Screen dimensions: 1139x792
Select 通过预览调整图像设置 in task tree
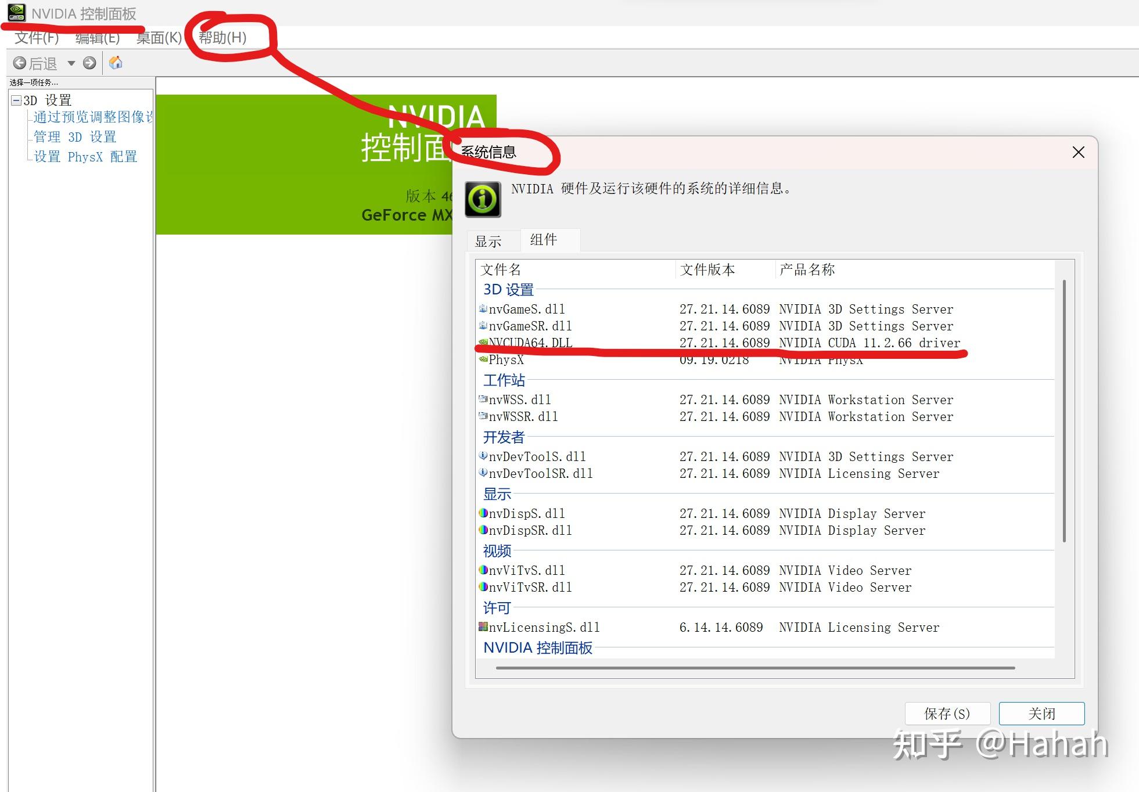93,117
